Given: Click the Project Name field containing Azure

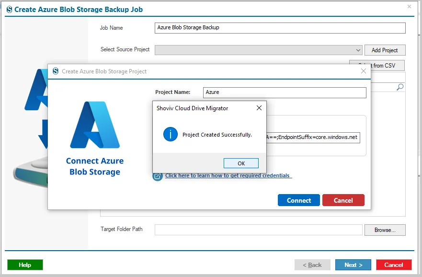Looking at the screenshot, I should pyautogui.click(x=285, y=92).
